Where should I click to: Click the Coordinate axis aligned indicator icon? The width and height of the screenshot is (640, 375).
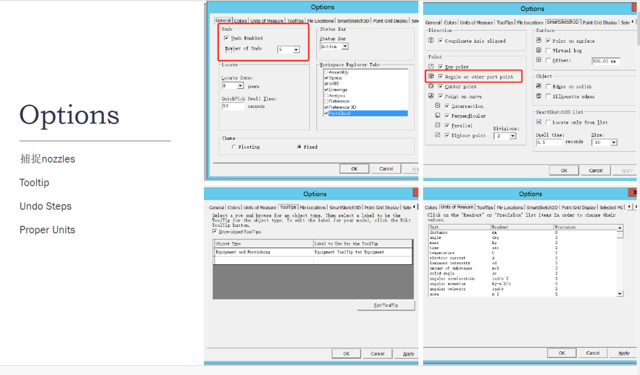pyautogui.click(x=431, y=40)
